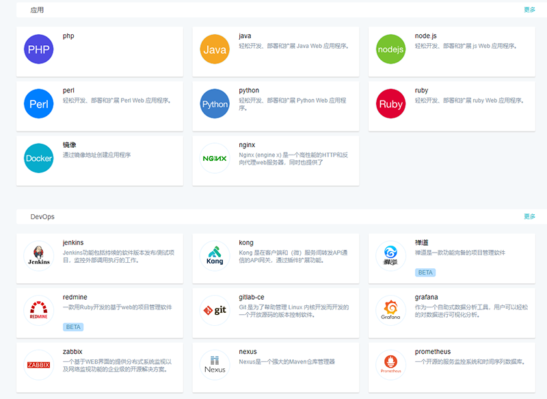Screen dimensions: 547x399
Task: Click the BETA badge under redmine
Action: click(x=73, y=327)
